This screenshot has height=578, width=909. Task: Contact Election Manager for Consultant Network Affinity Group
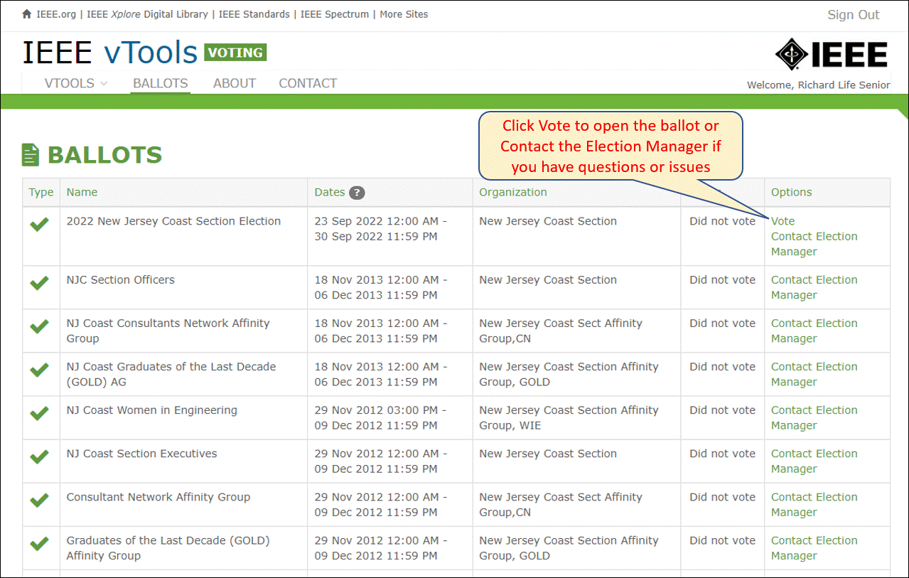(x=814, y=504)
